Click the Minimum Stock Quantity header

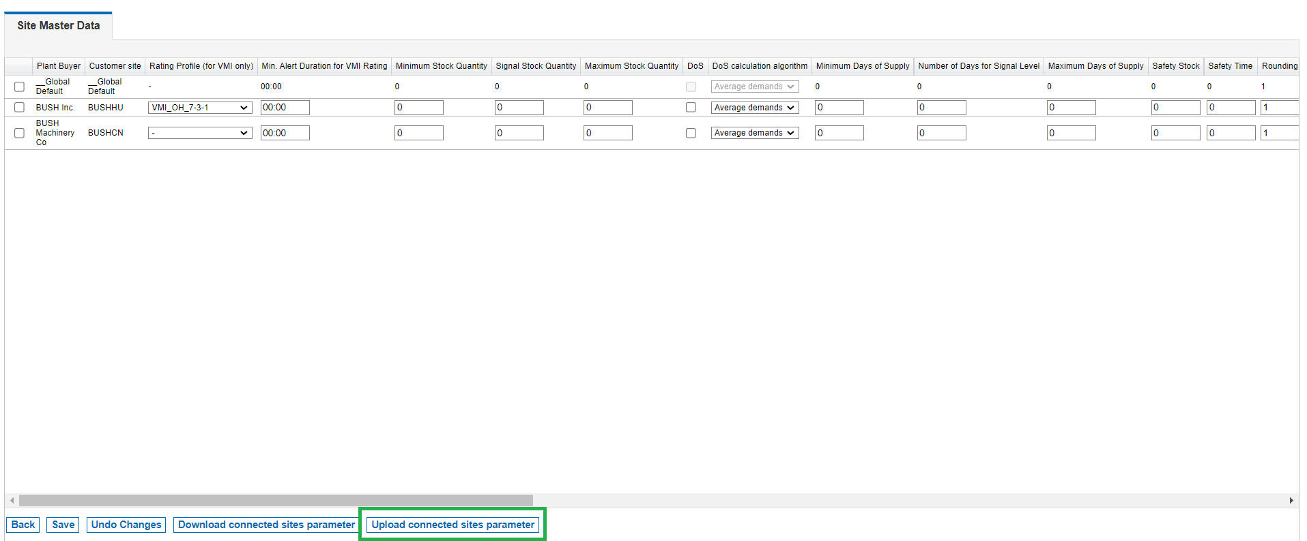[442, 66]
